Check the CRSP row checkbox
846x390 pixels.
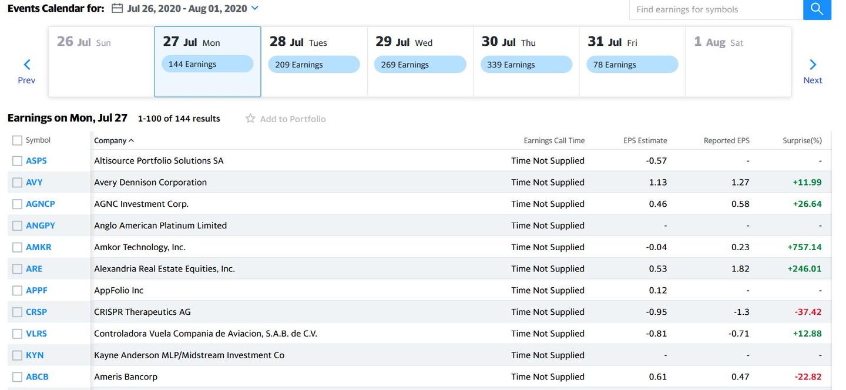coord(17,312)
